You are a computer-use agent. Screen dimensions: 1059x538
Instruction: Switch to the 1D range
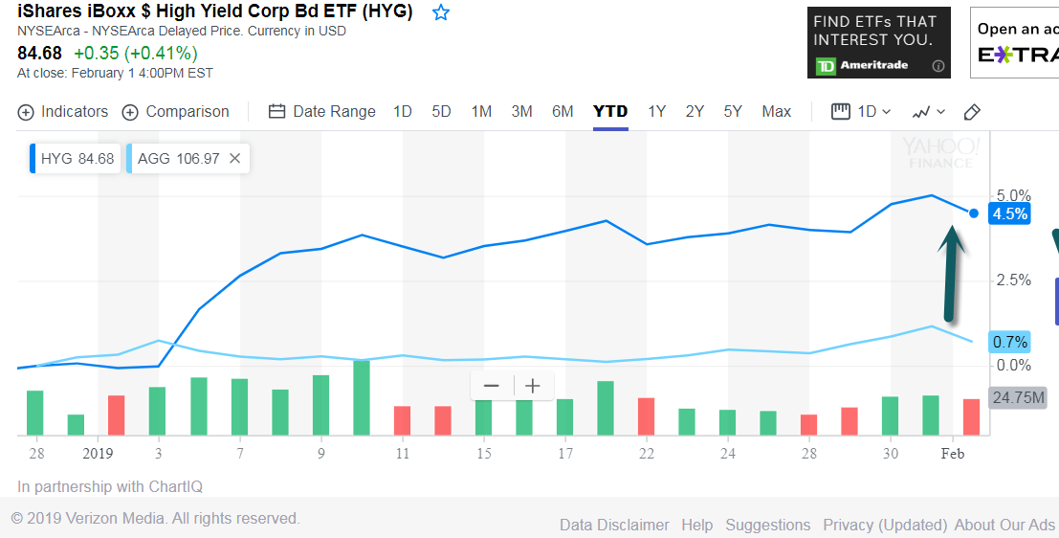(x=403, y=111)
